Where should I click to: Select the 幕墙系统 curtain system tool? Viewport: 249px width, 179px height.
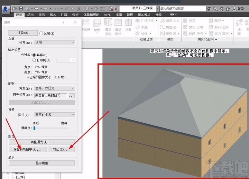pos(108,27)
